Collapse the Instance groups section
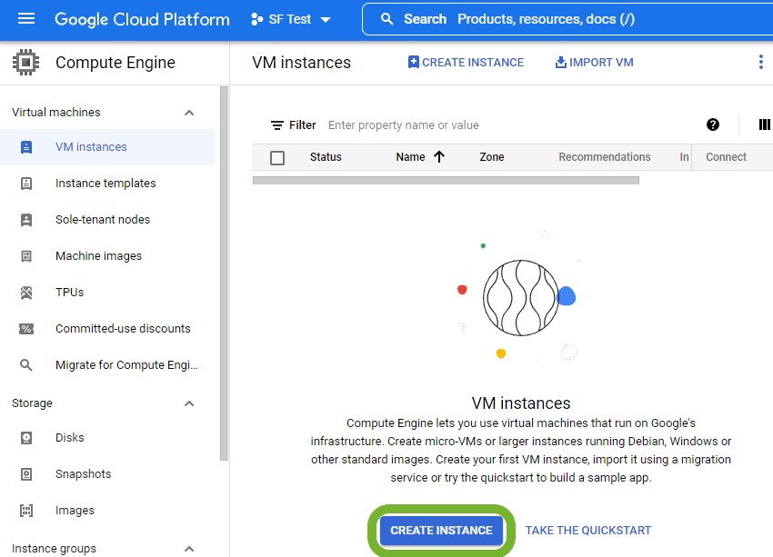The height and width of the screenshot is (557, 773). [x=189, y=548]
